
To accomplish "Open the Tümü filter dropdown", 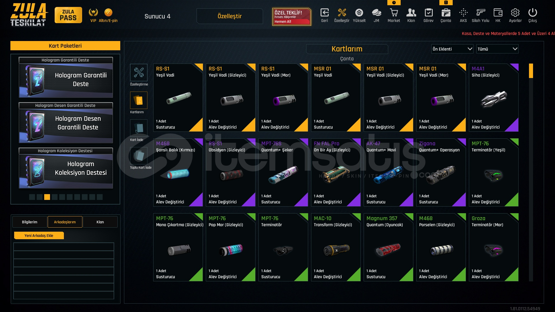I will point(497,49).
